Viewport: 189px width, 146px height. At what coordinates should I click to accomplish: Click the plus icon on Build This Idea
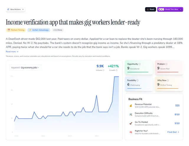click(x=180, y=9)
